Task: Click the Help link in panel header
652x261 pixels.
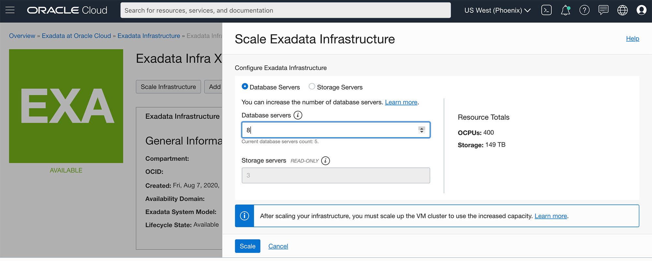Action: [632, 38]
